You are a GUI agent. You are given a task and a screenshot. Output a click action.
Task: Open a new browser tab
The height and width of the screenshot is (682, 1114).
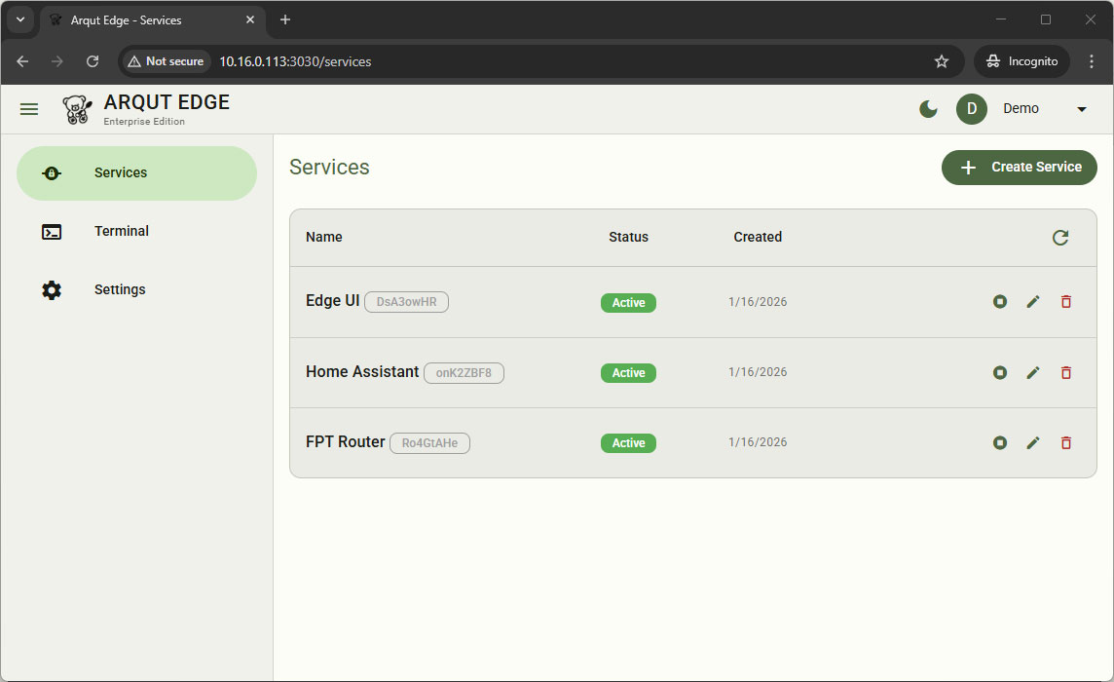click(x=285, y=19)
